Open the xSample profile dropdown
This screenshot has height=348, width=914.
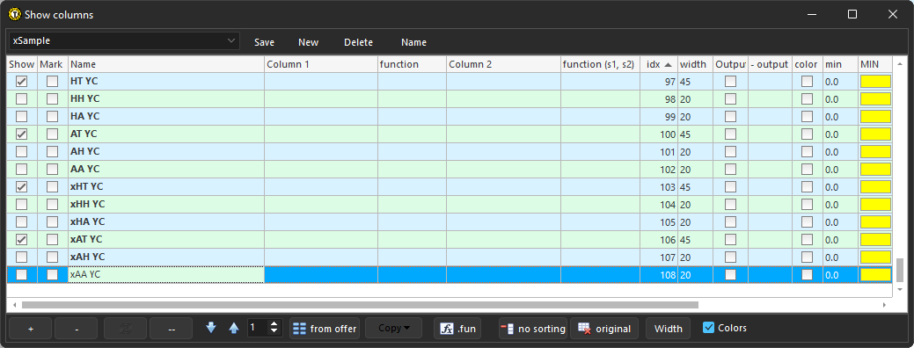123,40
